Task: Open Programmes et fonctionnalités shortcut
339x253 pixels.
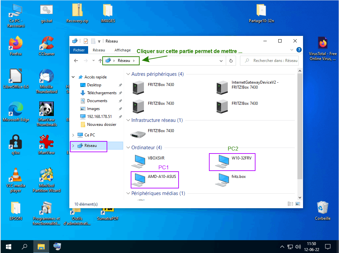Action: [x=47, y=213]
